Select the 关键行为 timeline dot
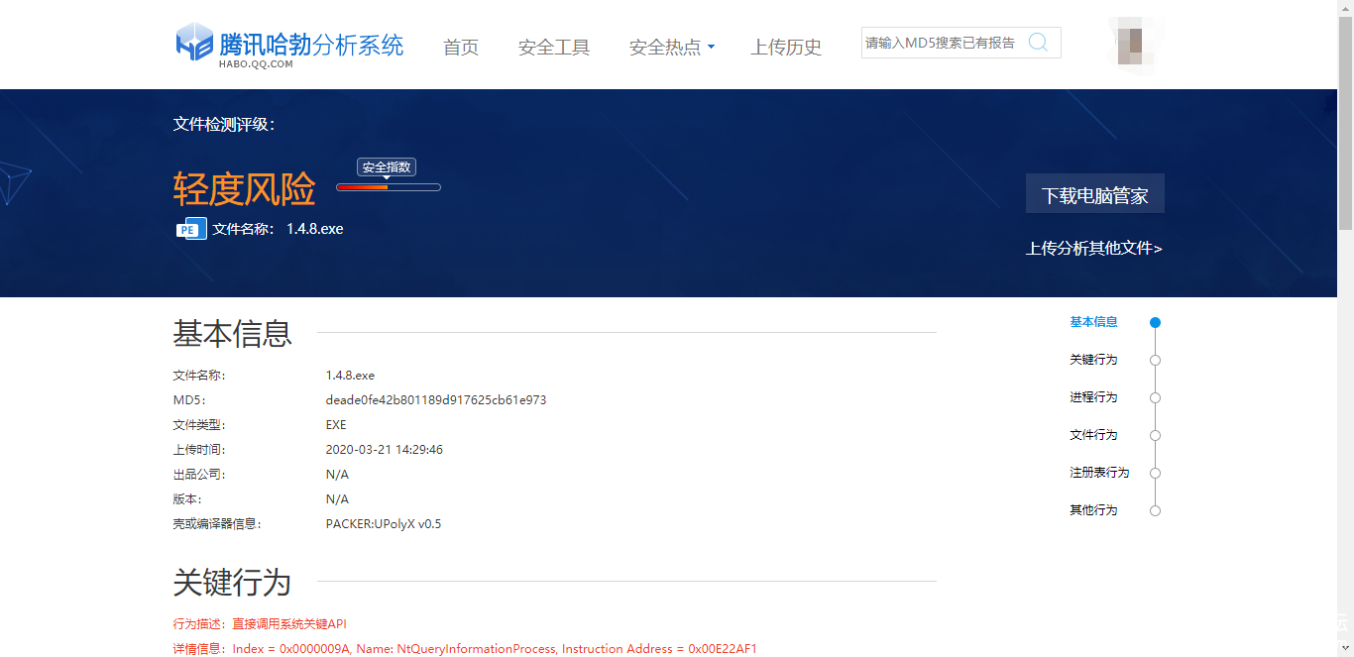1354x657 pixels. coord(1155,360)
